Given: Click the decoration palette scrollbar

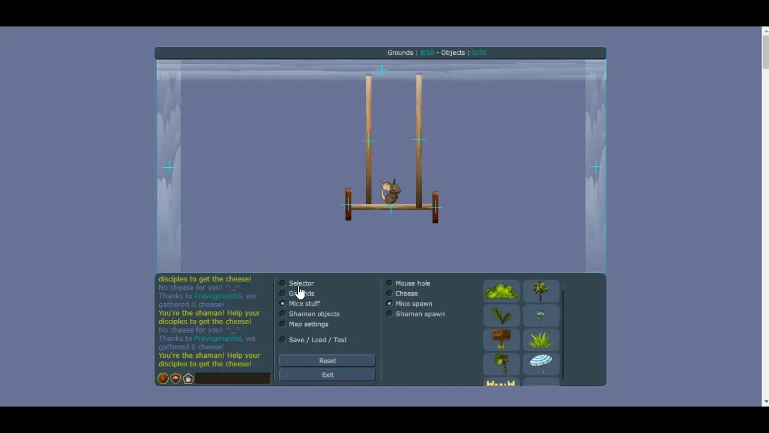Looking at the screenshot, I should point(563,331).
